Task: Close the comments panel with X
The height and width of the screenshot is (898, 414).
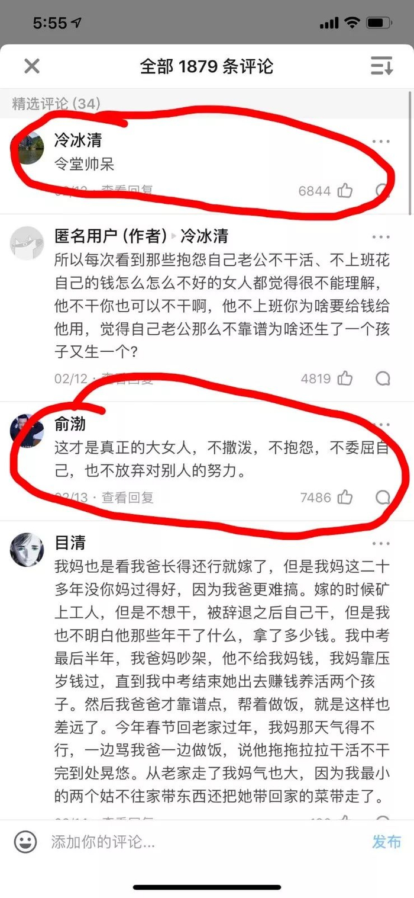Action: click(31, 66)
